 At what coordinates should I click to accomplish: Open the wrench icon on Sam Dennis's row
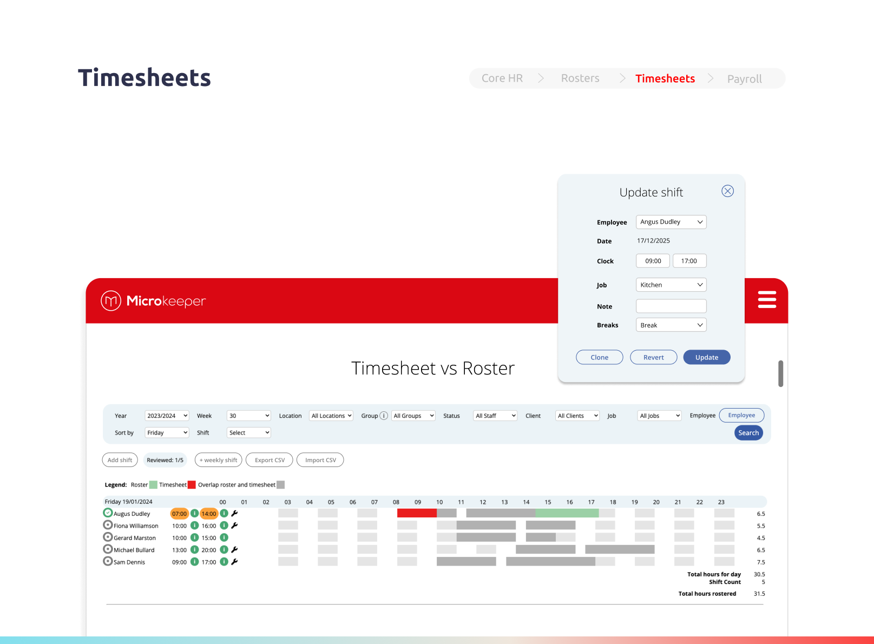click(x=233, y=562)
